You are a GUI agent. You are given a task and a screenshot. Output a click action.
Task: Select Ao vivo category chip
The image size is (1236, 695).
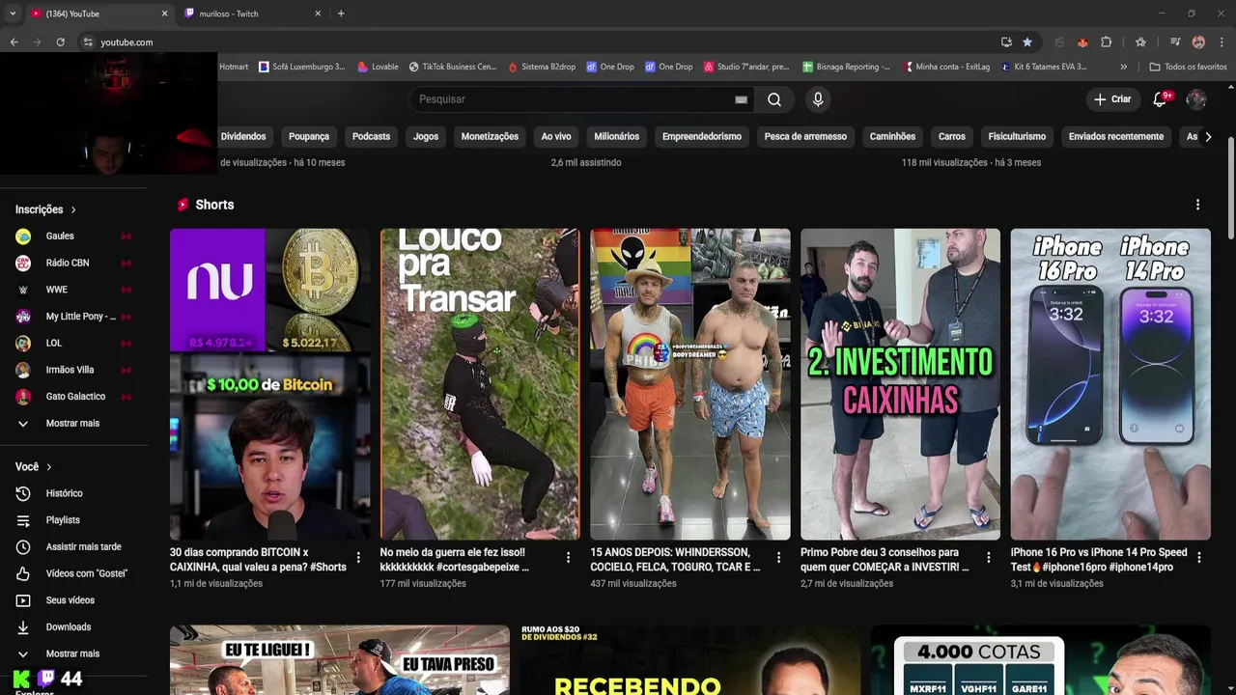coord(556,137)
